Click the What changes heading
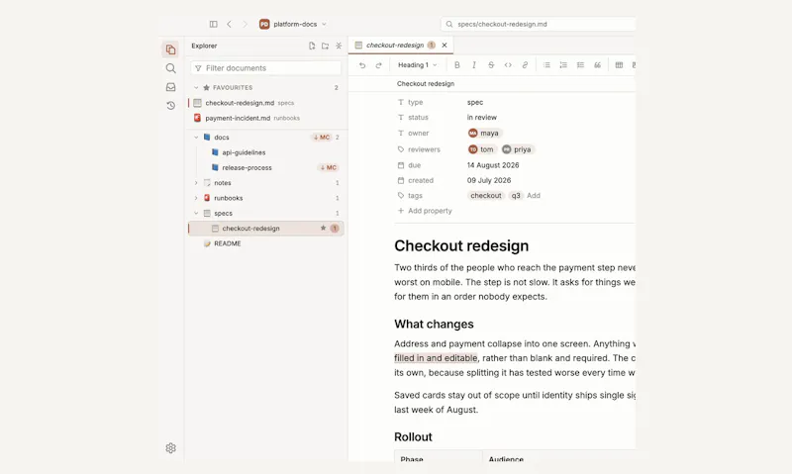 click(434, 324)
